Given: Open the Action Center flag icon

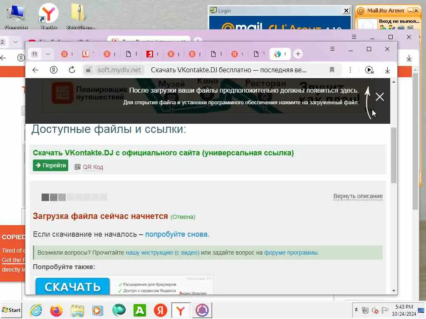Looking at the screenshot, I should (x=385, y=310).
